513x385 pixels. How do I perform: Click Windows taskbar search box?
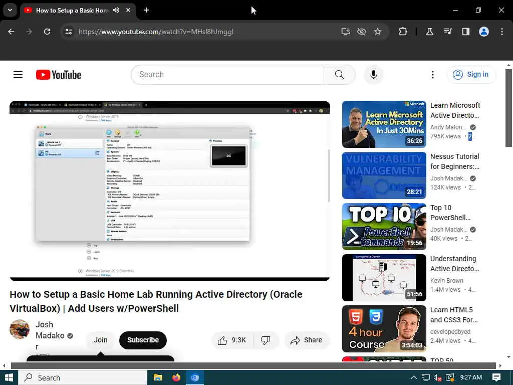pyautogui.click(x=83, y=377)
